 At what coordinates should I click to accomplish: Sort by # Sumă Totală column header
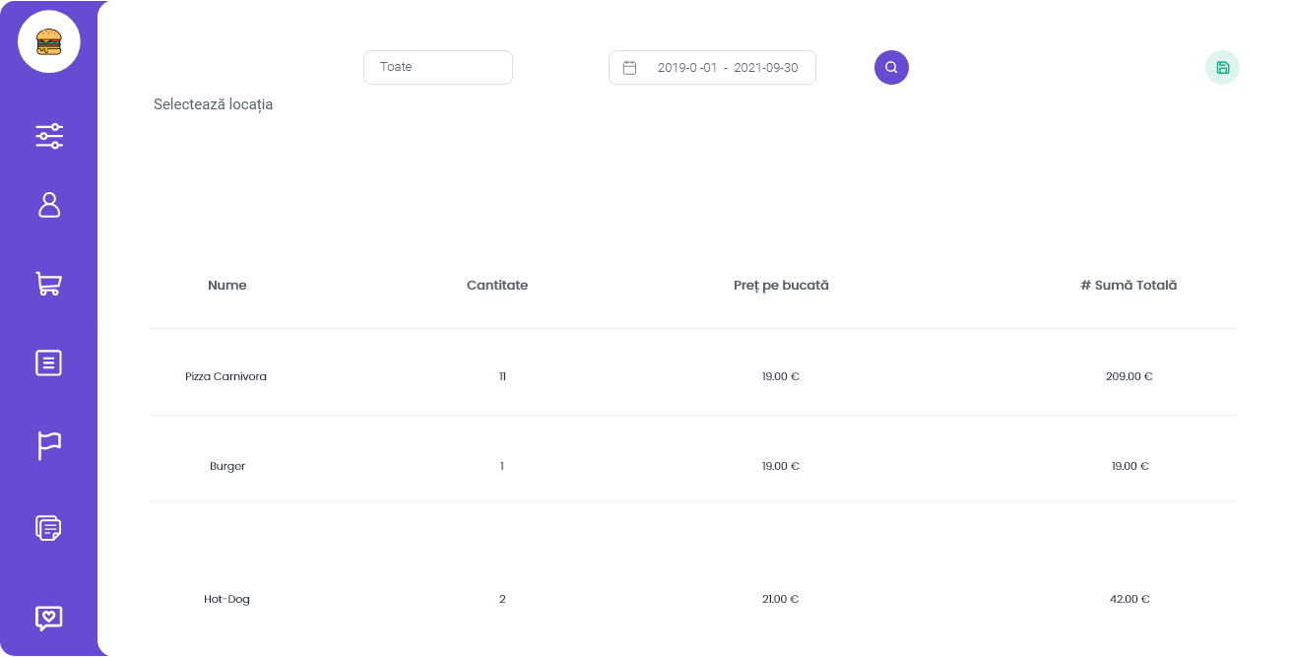(x=1129, y=286)
